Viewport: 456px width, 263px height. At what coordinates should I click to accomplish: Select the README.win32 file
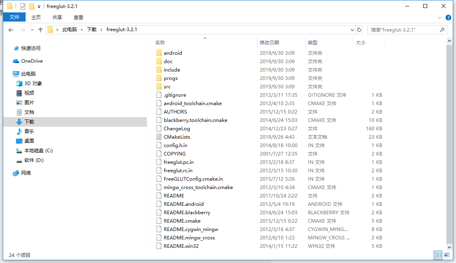[x=181, y=246]
